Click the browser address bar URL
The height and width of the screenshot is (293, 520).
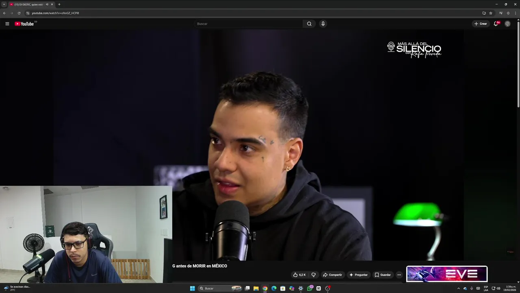pos(55,13)
